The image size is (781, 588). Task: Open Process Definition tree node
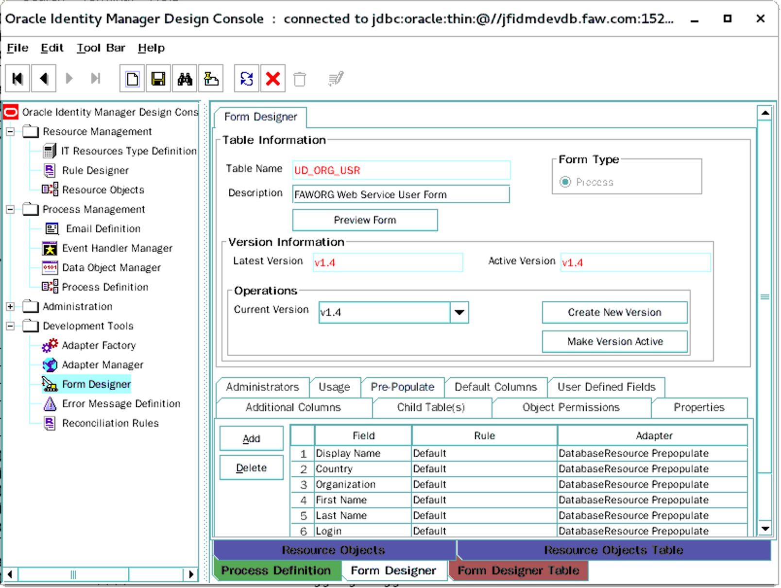click(105, 287)
